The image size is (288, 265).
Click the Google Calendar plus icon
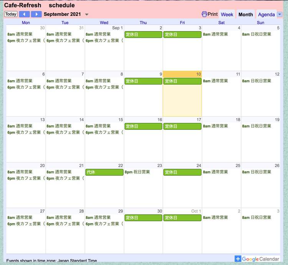tap(238, 259)
